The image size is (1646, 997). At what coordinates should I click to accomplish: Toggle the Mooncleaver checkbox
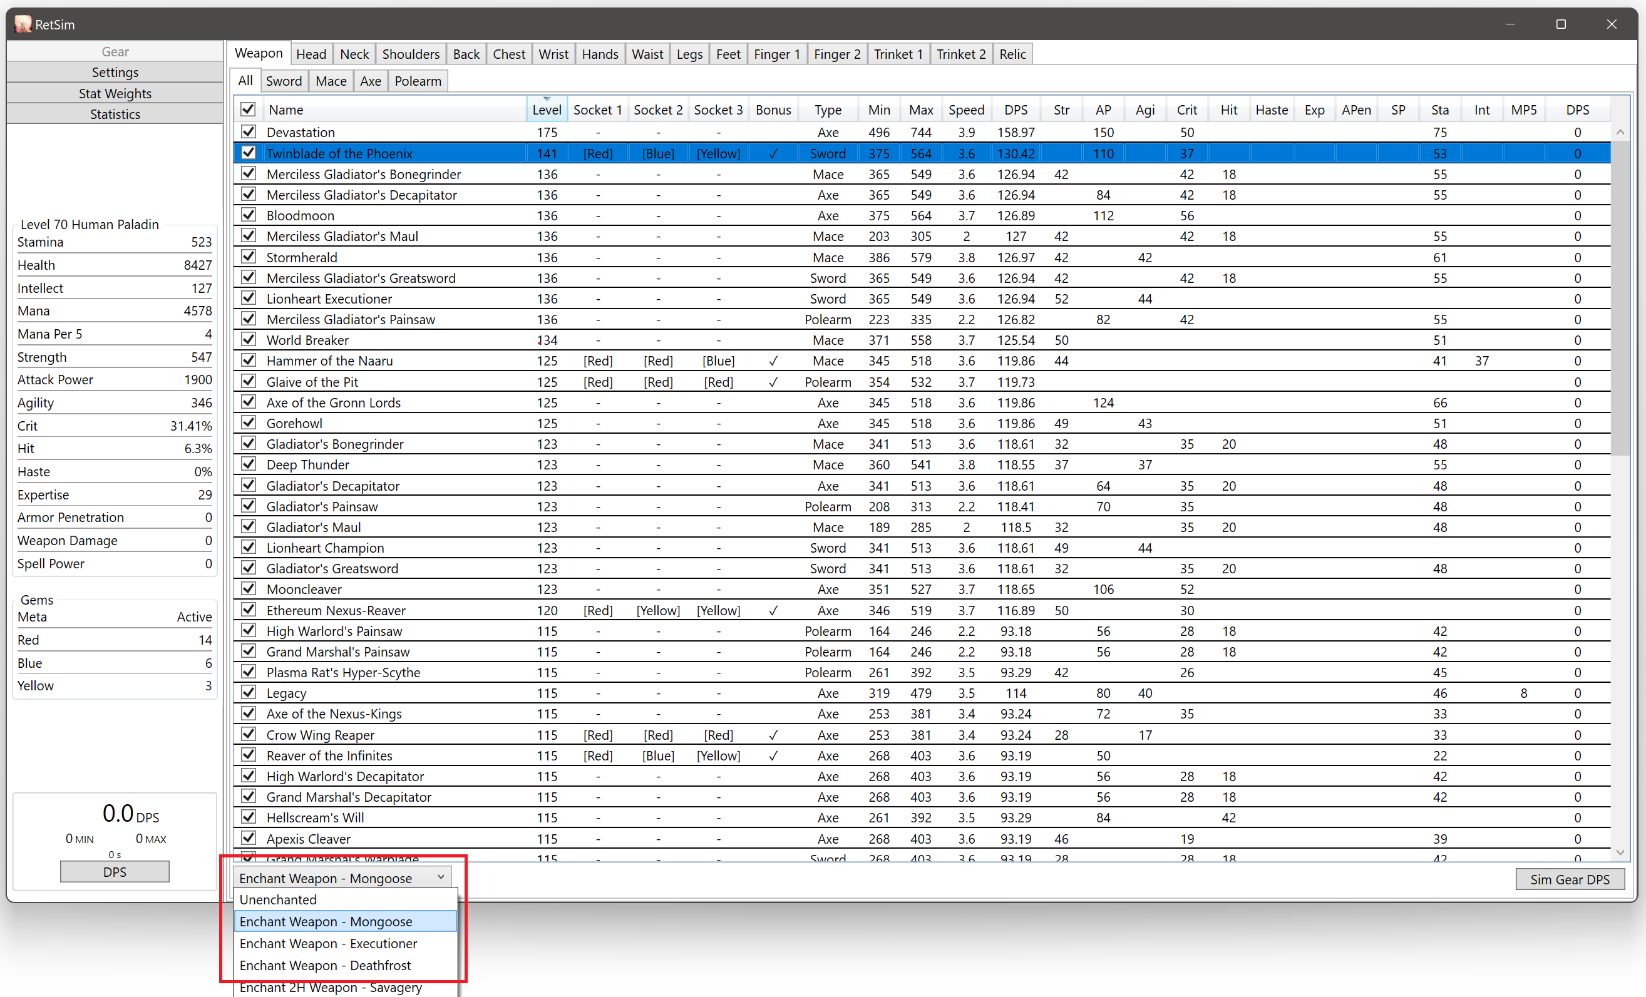[248, 589]
